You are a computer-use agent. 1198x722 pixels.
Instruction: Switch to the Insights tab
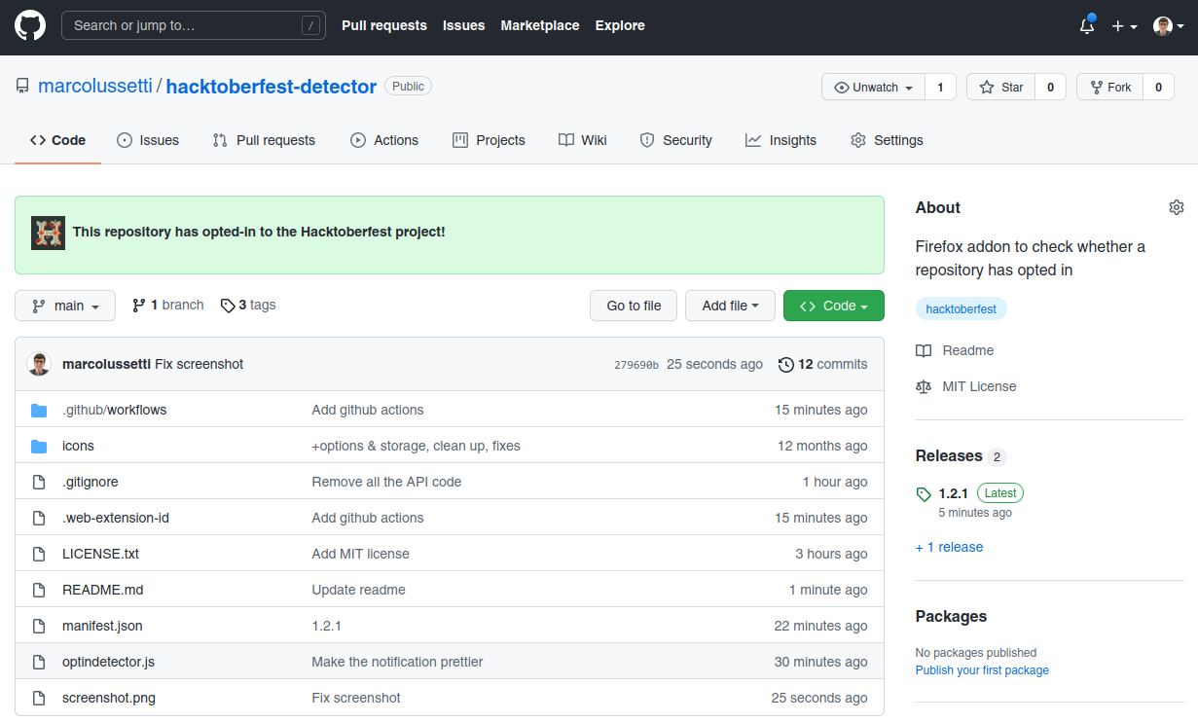(x=781, y=140)
